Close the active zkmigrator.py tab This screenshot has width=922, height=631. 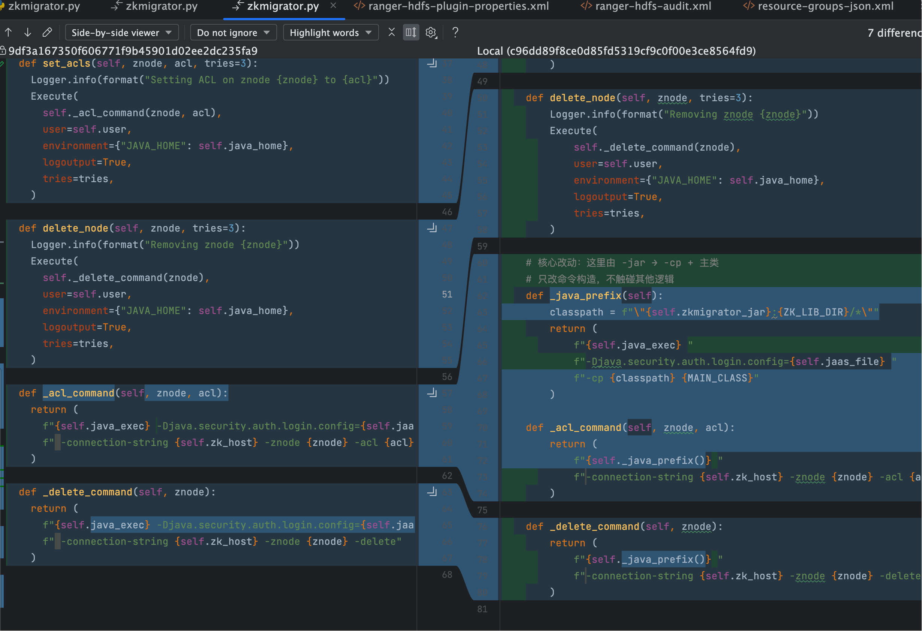pyautogui.click(x=333, y=6)
